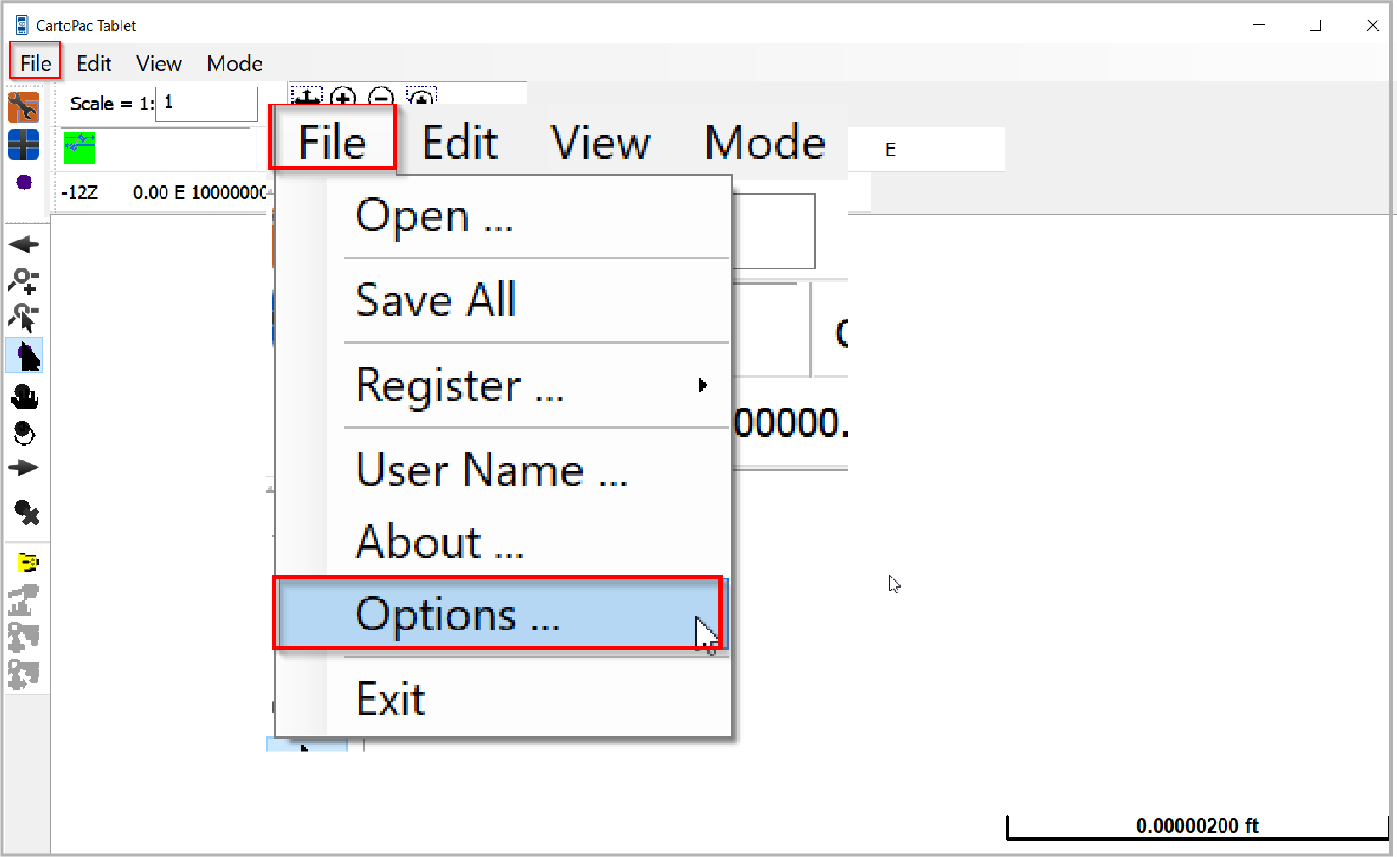This screenshot has height=857, width=1397.
Task: Click the zoom extents dotted-box icon
Action: (307, 95)
